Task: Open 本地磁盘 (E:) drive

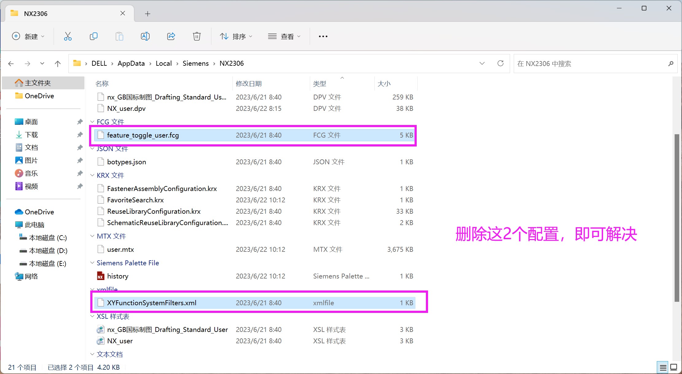Action: 43,263
